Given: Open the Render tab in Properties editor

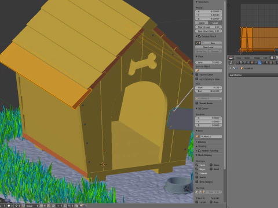Looking at the screenshot, I should (x=237, y=62).
